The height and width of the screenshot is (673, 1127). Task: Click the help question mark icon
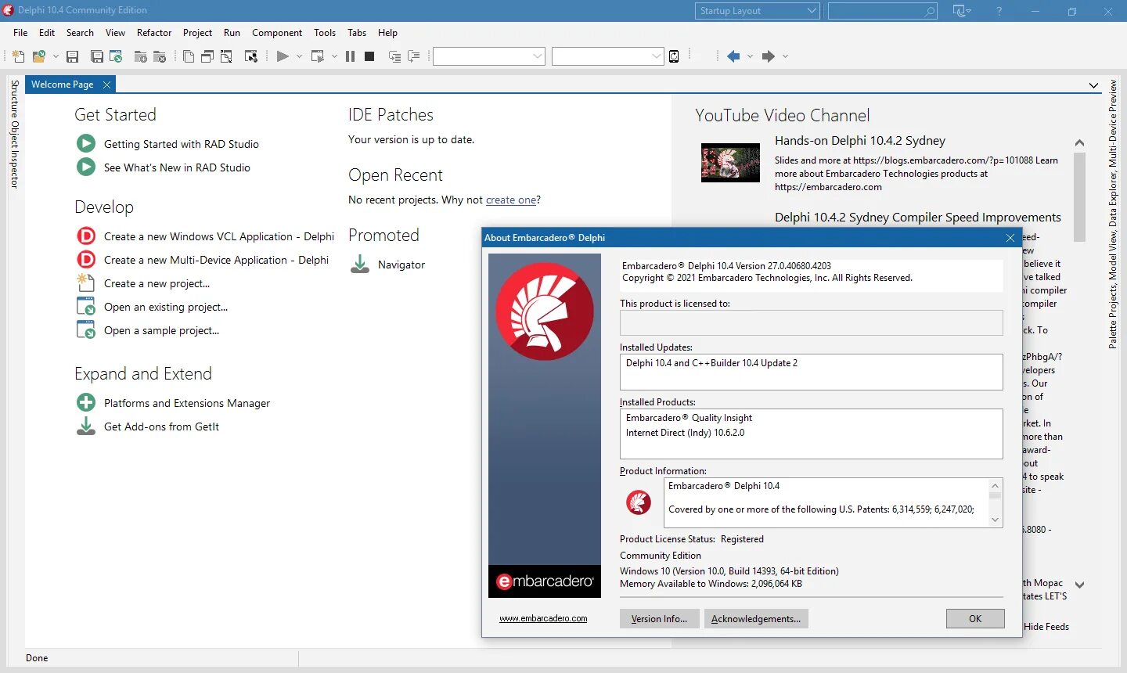pyautogui.click(x=999, y=11)
